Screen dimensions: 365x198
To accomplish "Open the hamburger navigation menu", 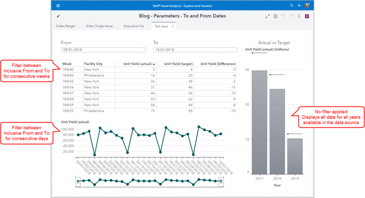I will 58,6.
